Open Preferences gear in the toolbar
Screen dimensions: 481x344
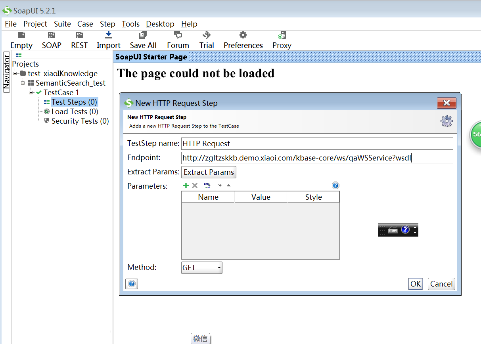pyautogui.click(x=243, y=35)
